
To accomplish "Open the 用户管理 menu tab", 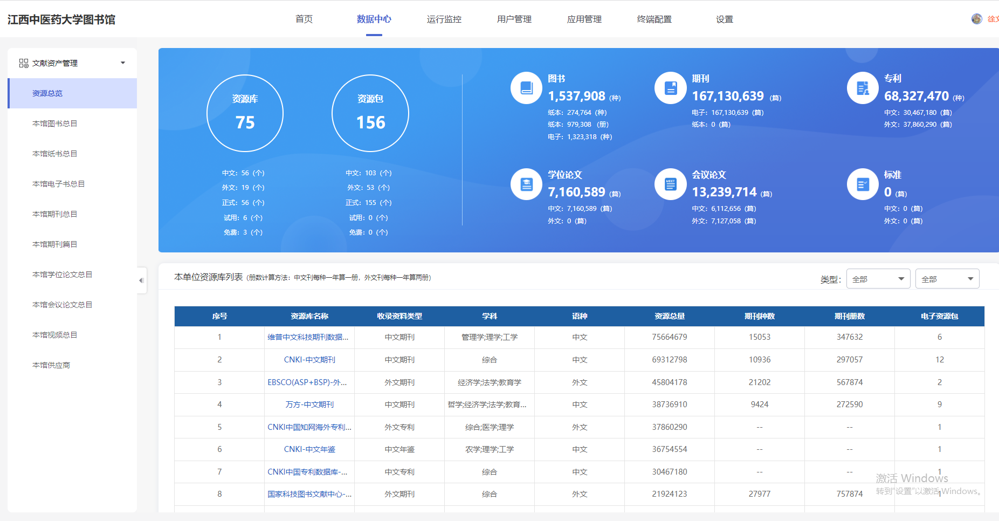I will 514,19.
